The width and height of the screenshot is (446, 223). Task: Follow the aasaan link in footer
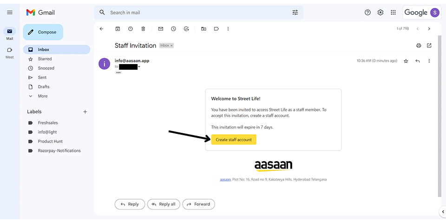click(225, 179)
